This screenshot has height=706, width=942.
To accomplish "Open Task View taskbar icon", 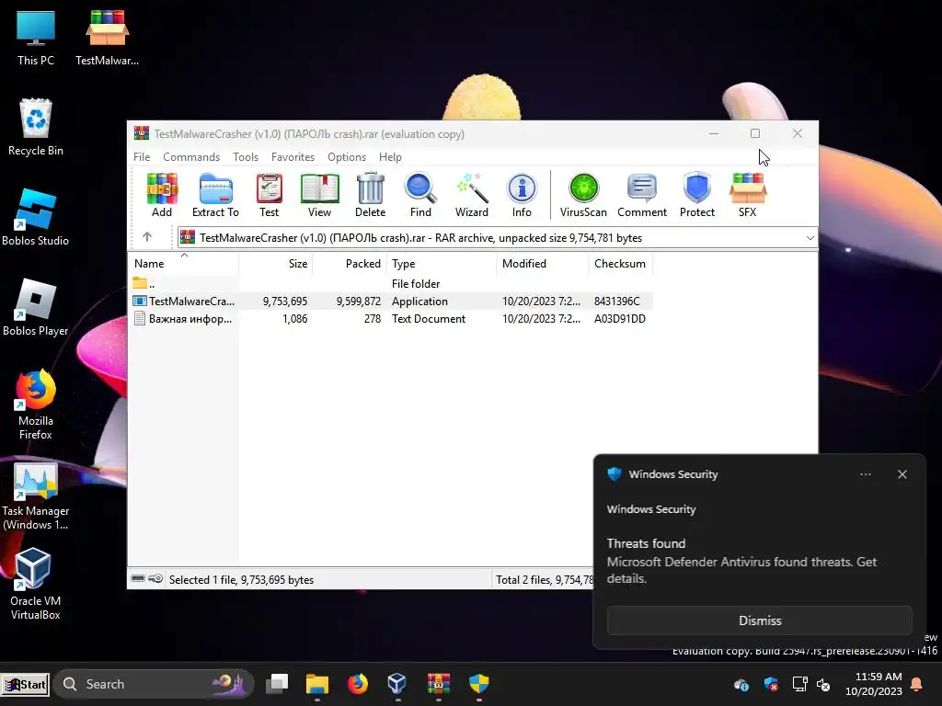I will pos(277,683).
